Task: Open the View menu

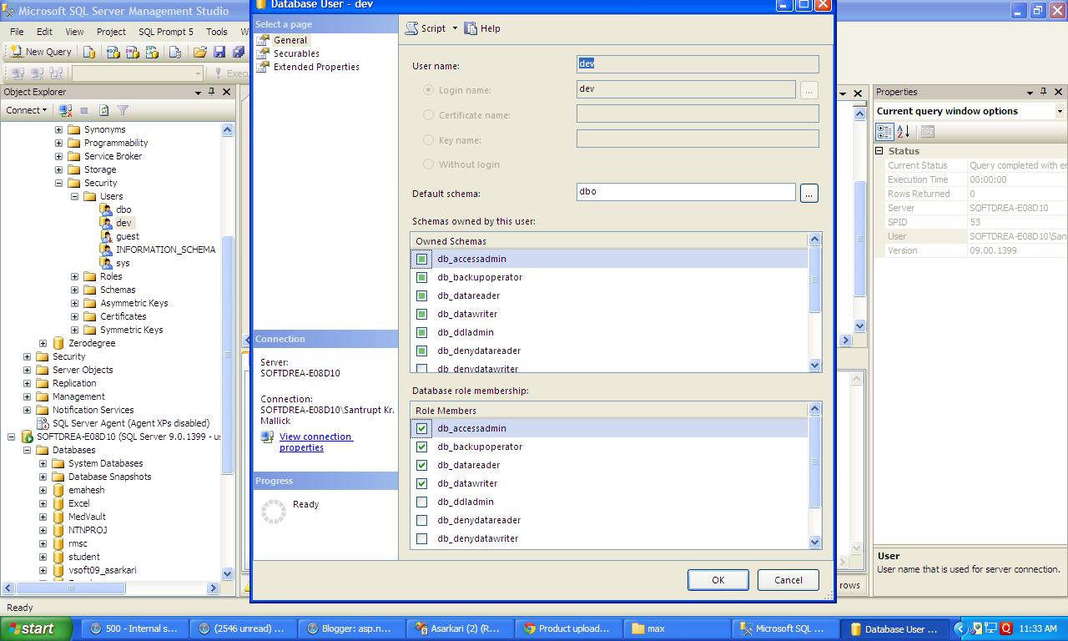Action: [x=74, y=32]
